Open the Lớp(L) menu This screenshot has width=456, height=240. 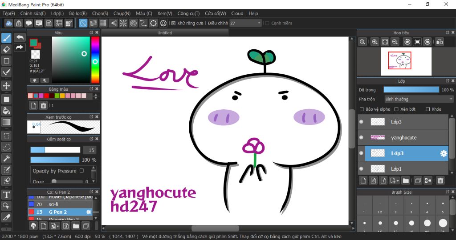click(x=57, y=13)
